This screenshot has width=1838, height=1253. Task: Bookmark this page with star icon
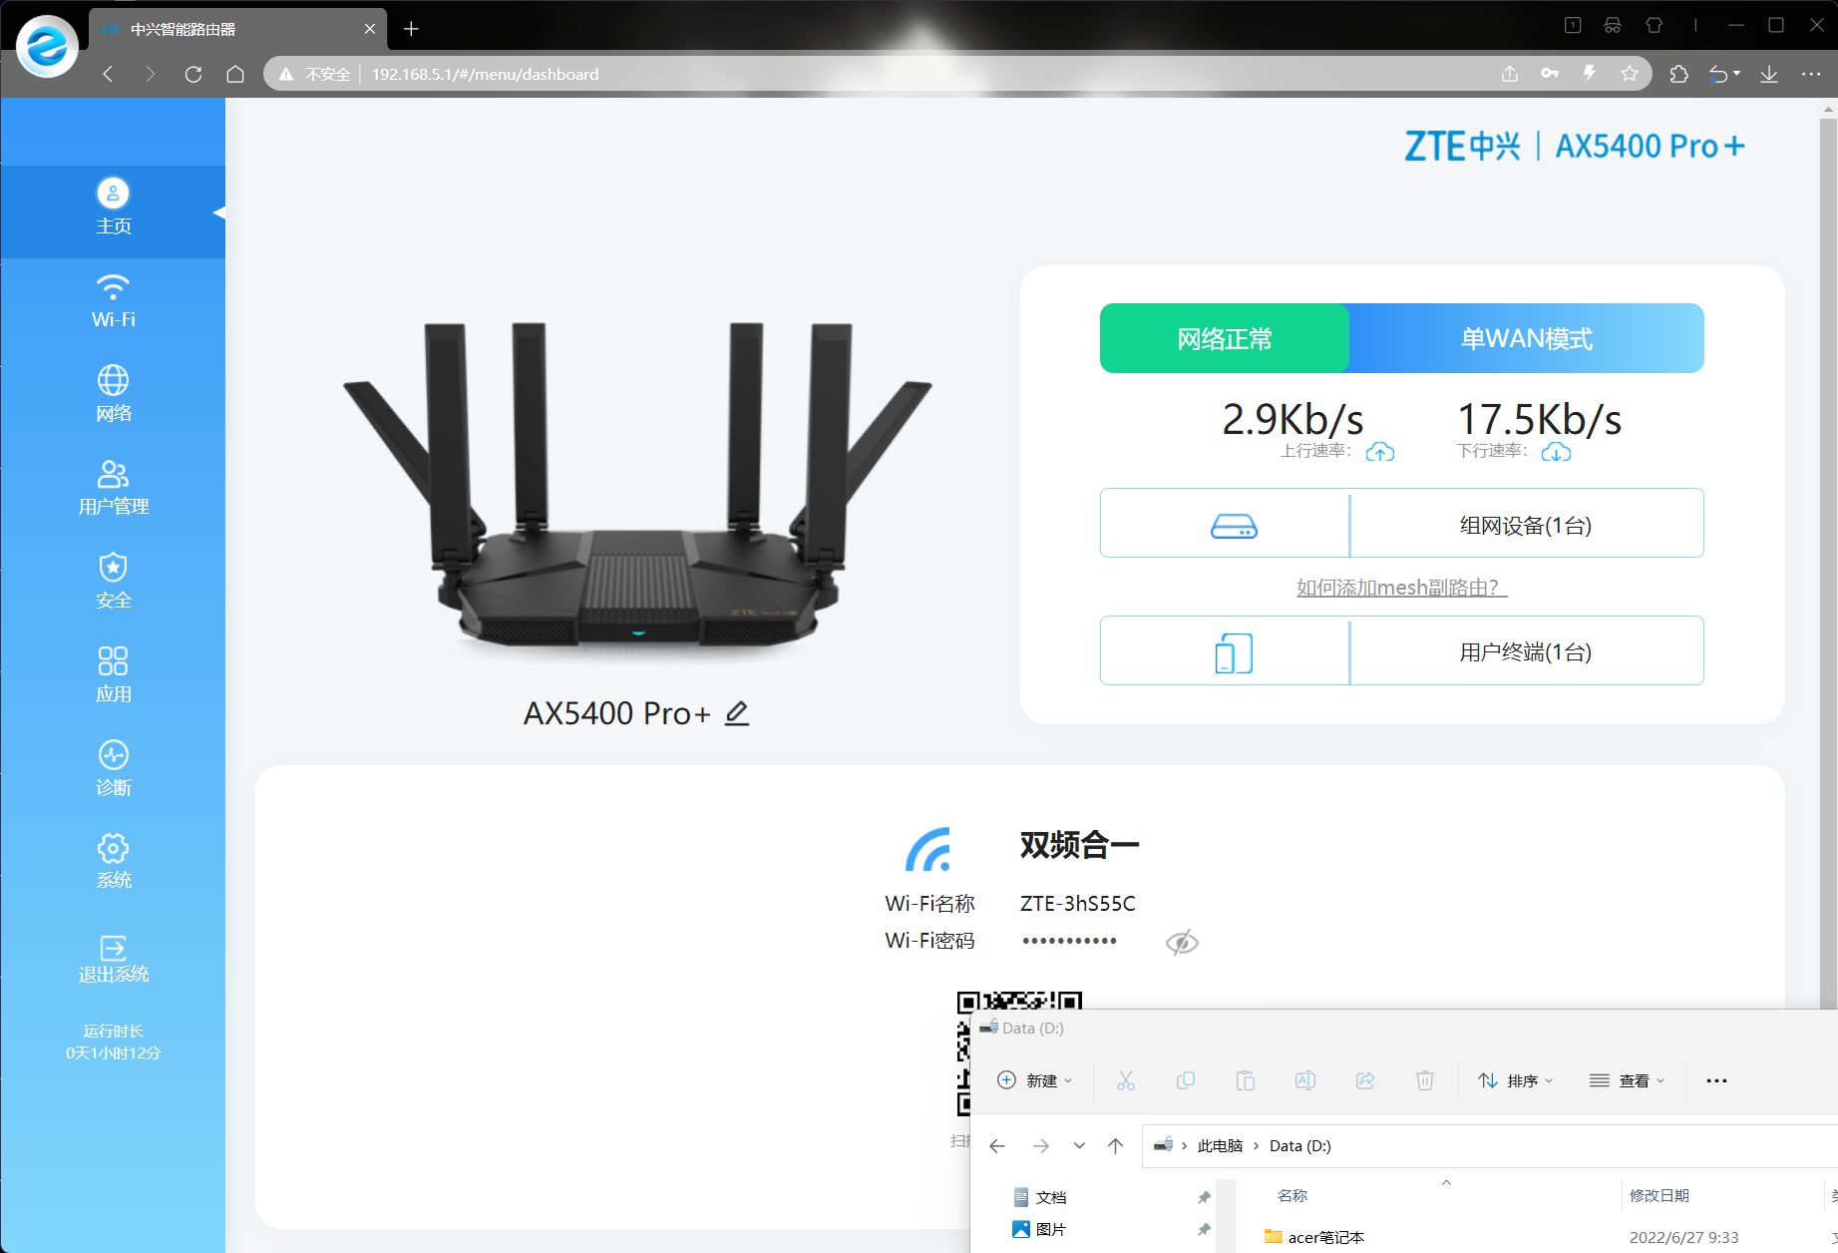point(1630,74)
